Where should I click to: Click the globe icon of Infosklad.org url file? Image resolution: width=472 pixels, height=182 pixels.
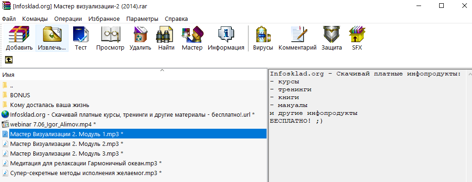5,114
